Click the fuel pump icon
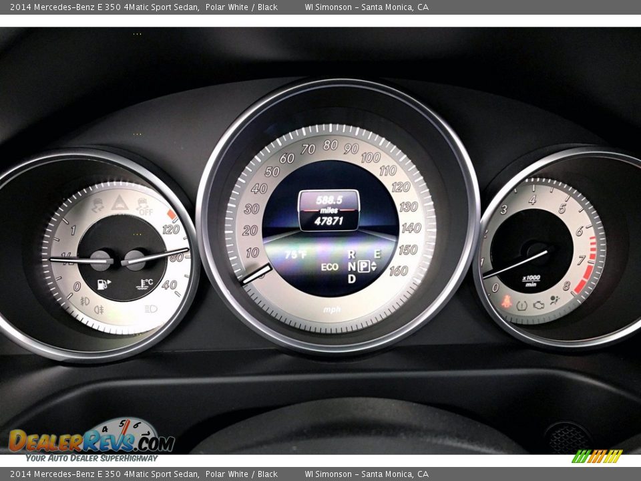 104,284
